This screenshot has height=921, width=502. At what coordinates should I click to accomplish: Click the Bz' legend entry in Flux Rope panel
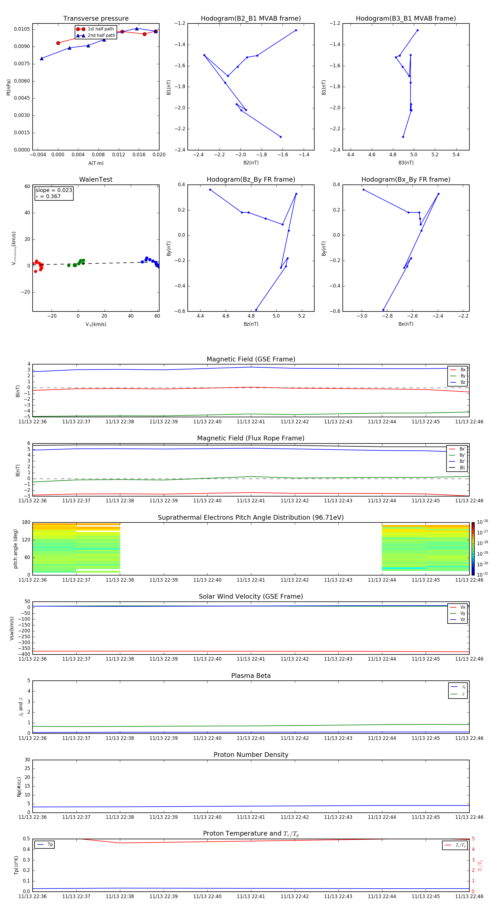point(457,462)
